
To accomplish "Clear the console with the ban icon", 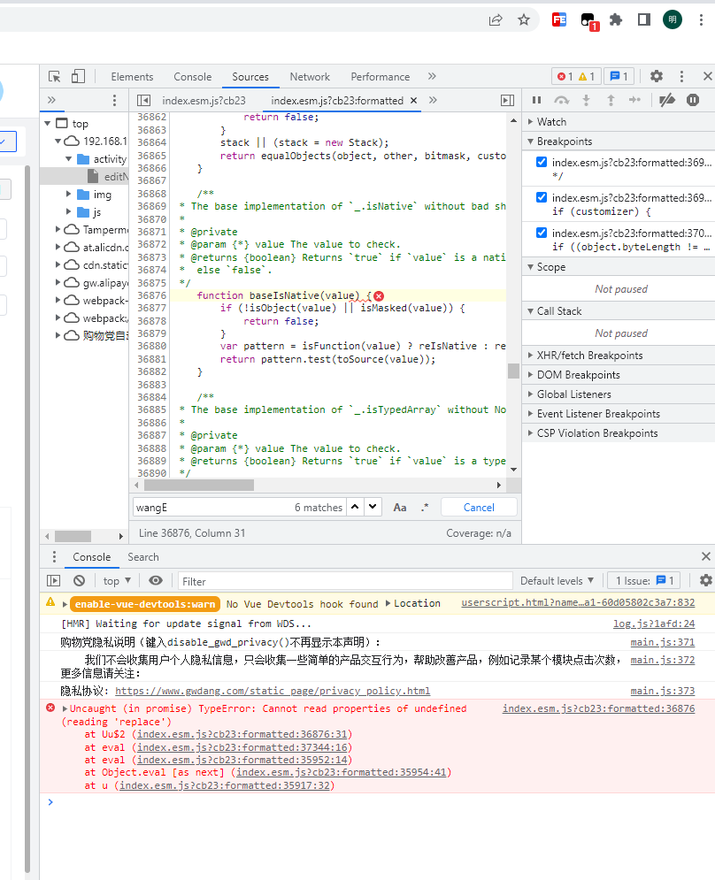I will pos(79,581).
